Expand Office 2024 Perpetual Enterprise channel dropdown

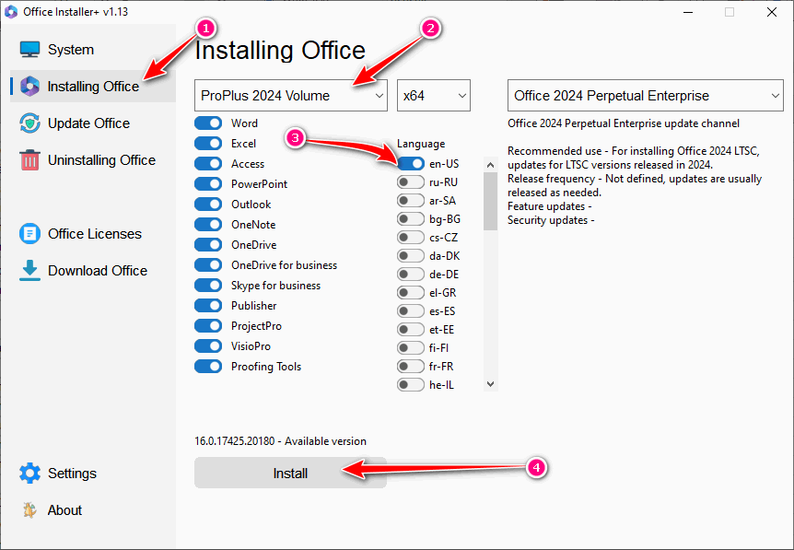646,95
